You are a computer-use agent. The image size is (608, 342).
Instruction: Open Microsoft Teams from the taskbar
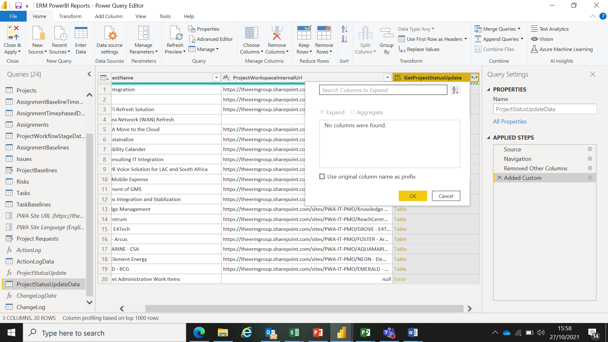point(389,332)
